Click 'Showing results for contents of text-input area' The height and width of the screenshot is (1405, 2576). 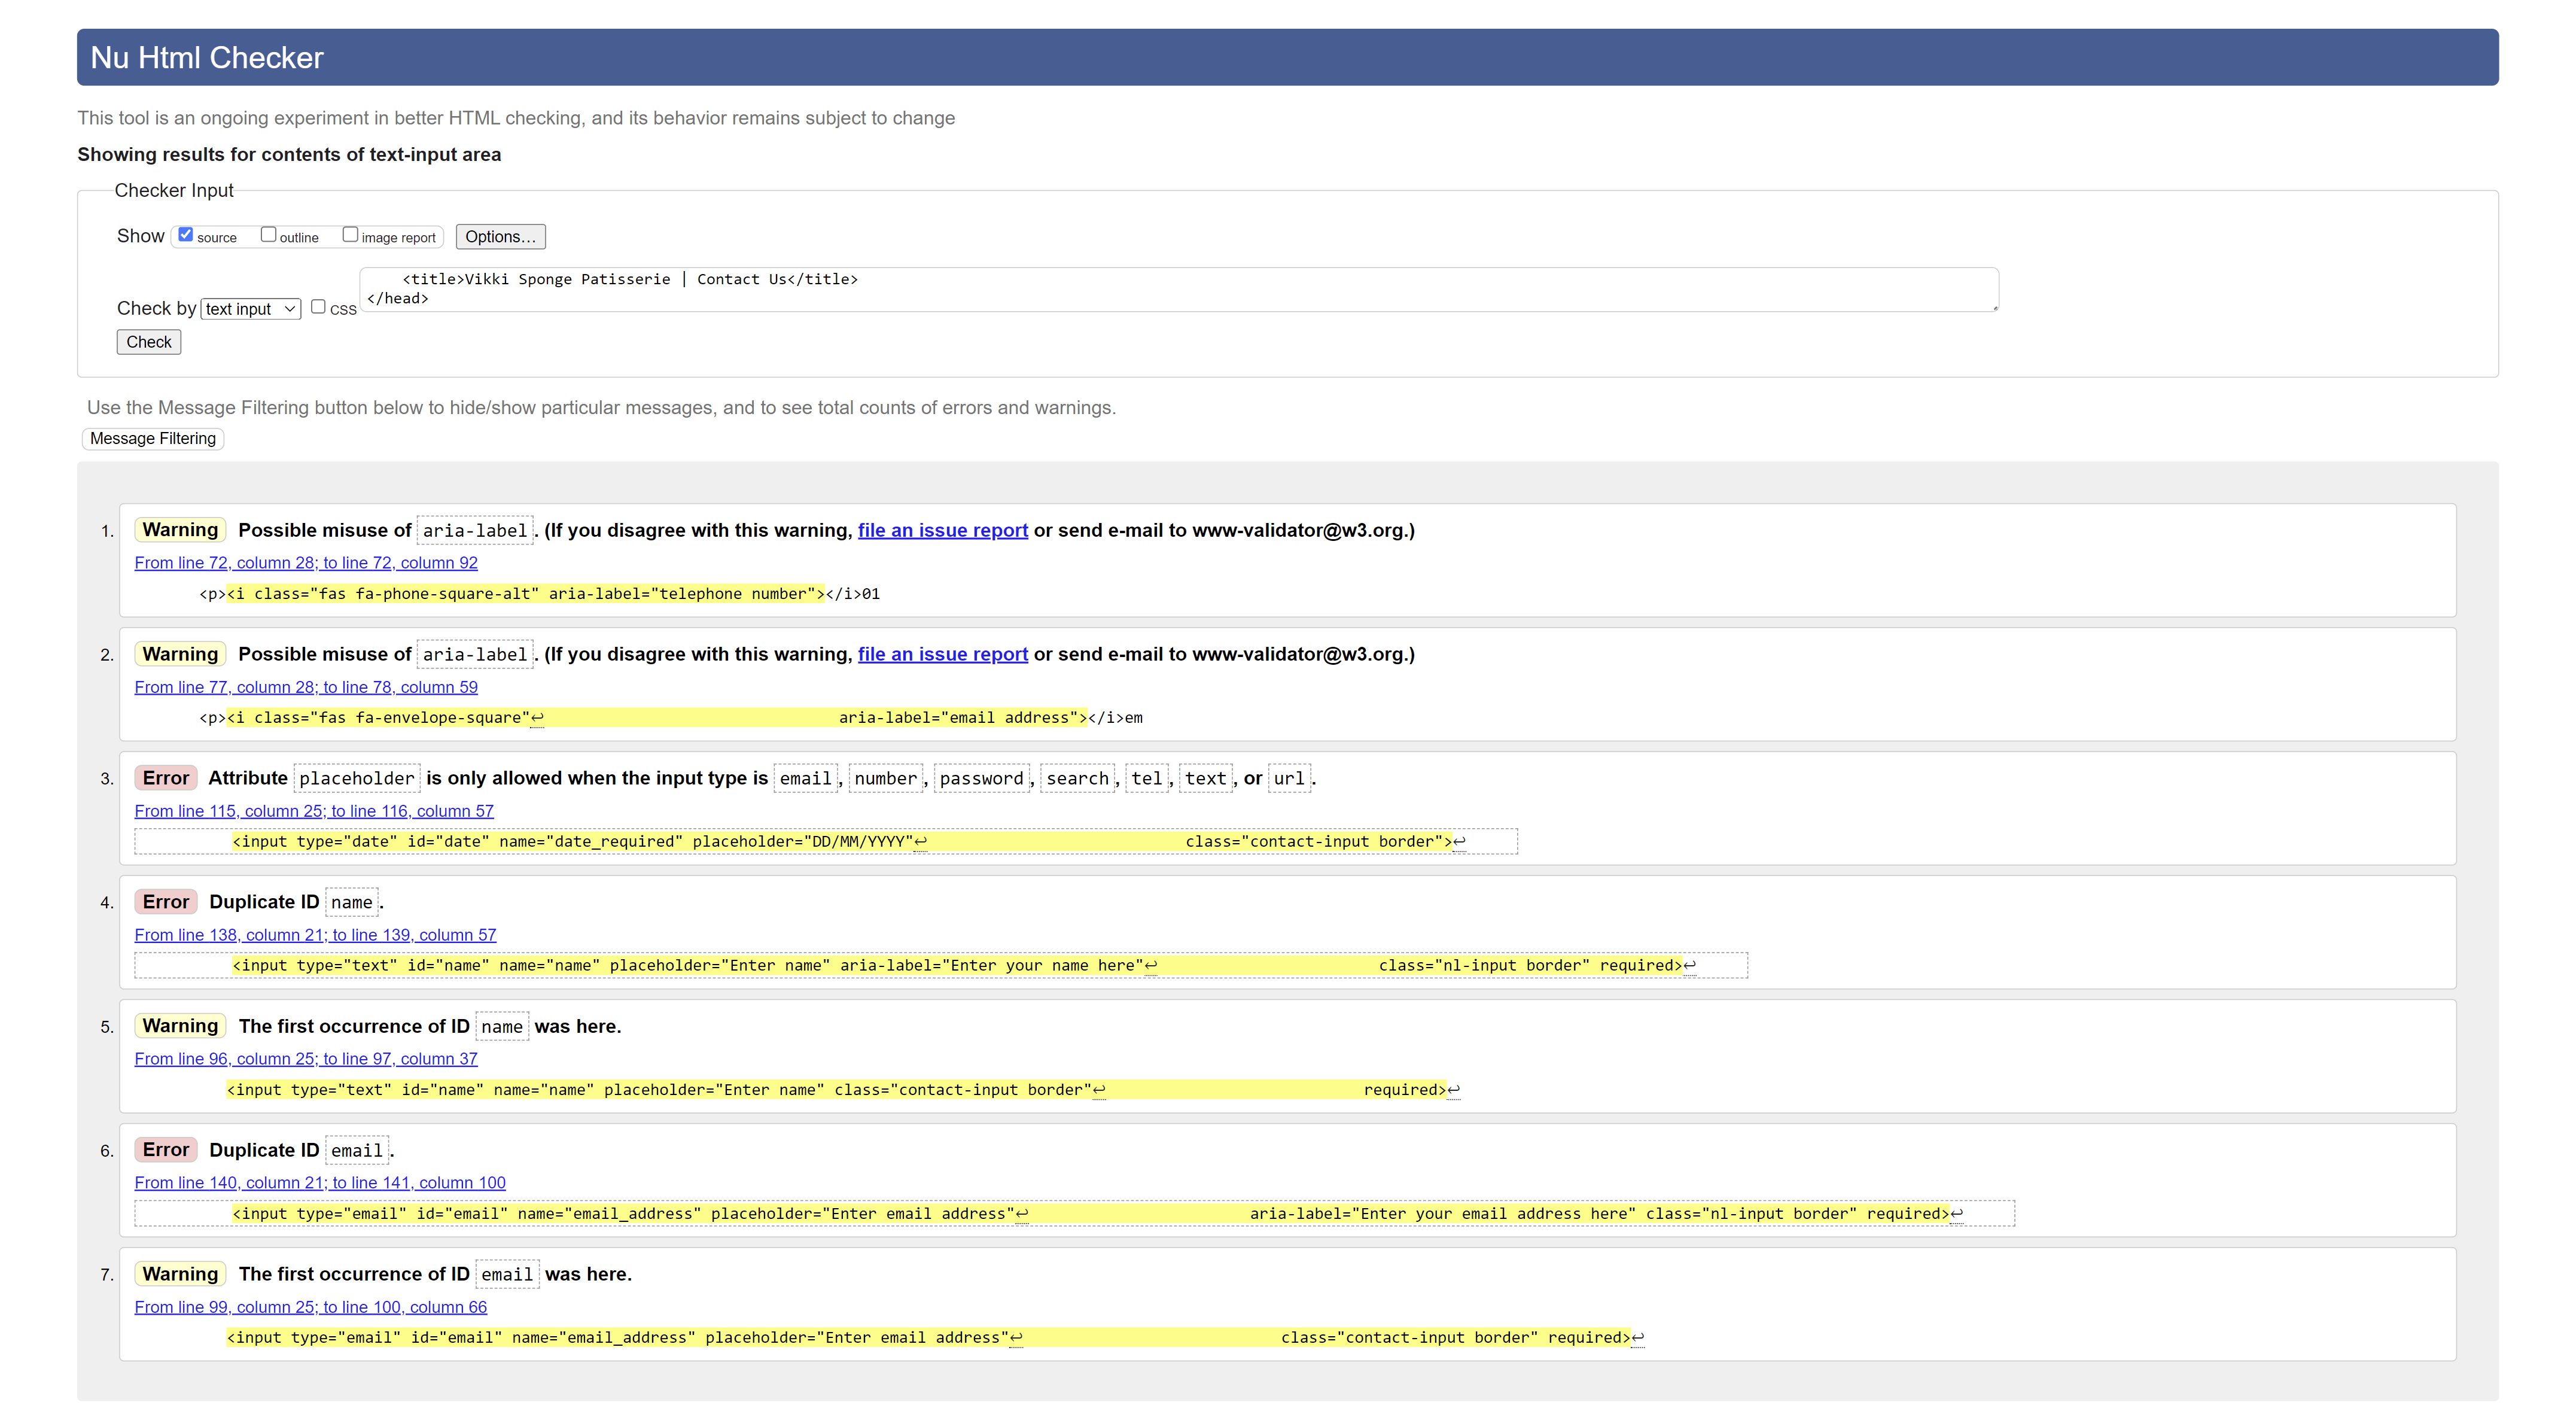click(289, 154)
